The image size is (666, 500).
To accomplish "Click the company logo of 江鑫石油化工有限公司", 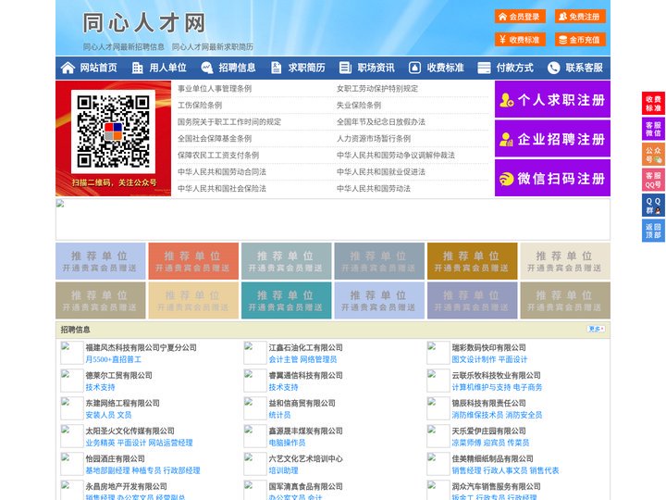I will click(255, 353).
